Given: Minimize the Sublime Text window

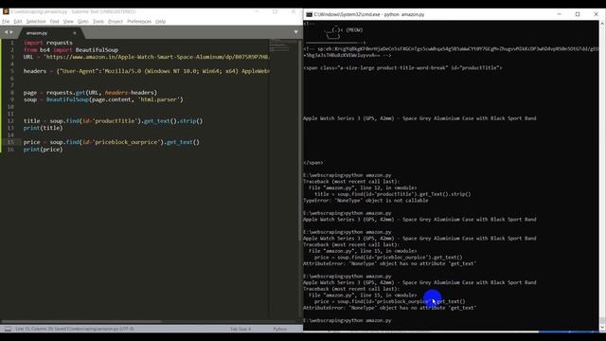Looking at the screenshot, I should point(257,11).
